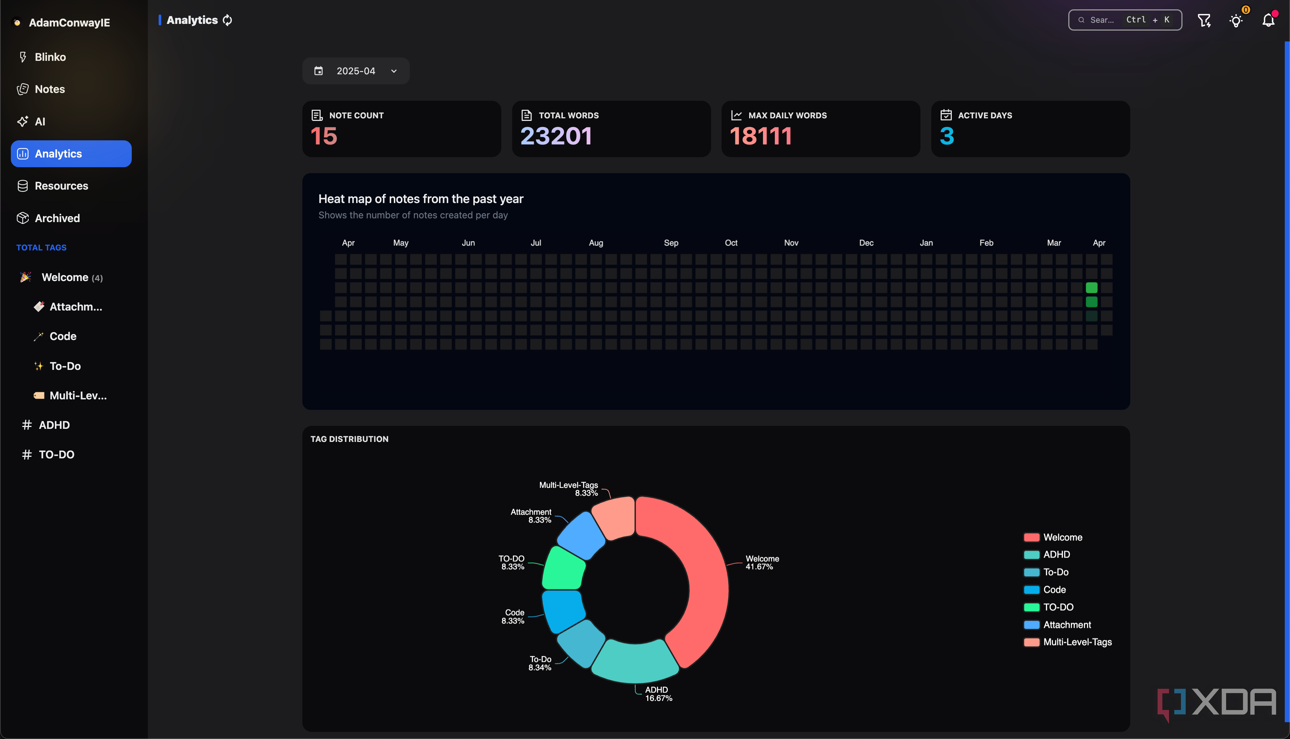Click the Total Words document icon
The image size is (1290, 739).
tap(526, 115)
